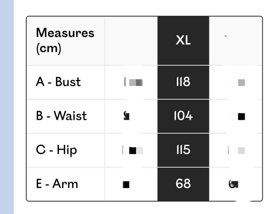Select the E - Arm row label
272x214 pixels.
click(x=57, y=184)
